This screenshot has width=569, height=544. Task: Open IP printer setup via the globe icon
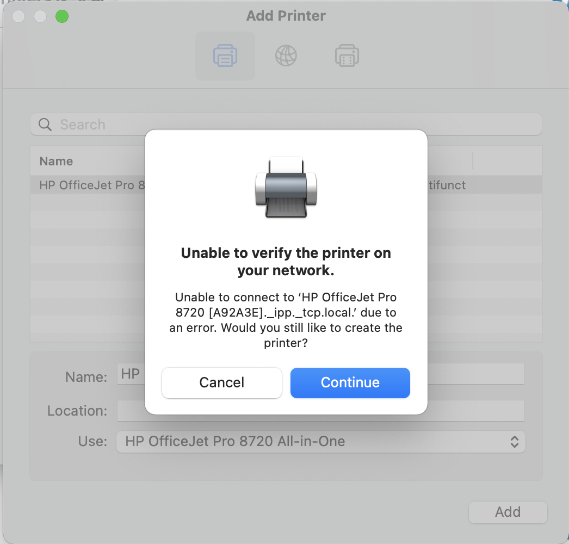(286, 55)
